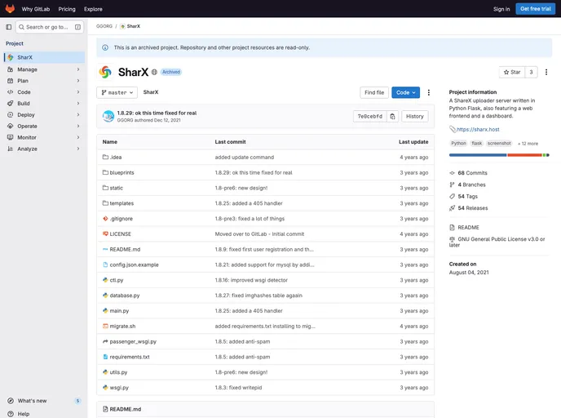Viewport: 561px width, 418px height.
Task: Click the public visibility globe icon
Action: coord(154,72)
